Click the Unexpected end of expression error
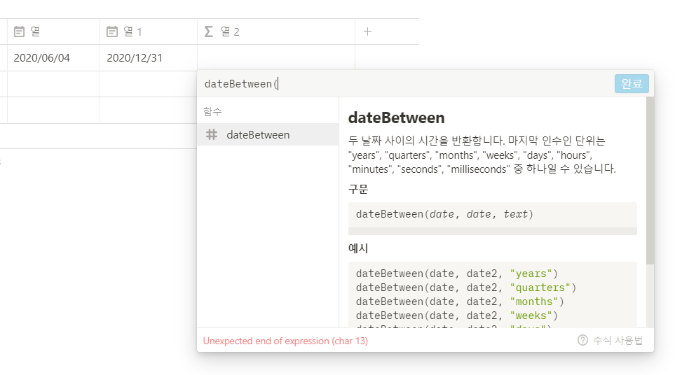 pos(285,341)
